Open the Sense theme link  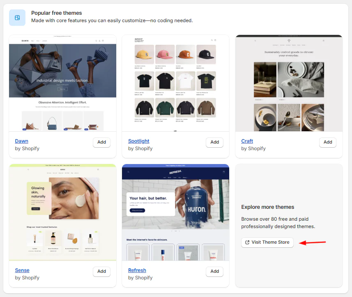tap(22, 270)
